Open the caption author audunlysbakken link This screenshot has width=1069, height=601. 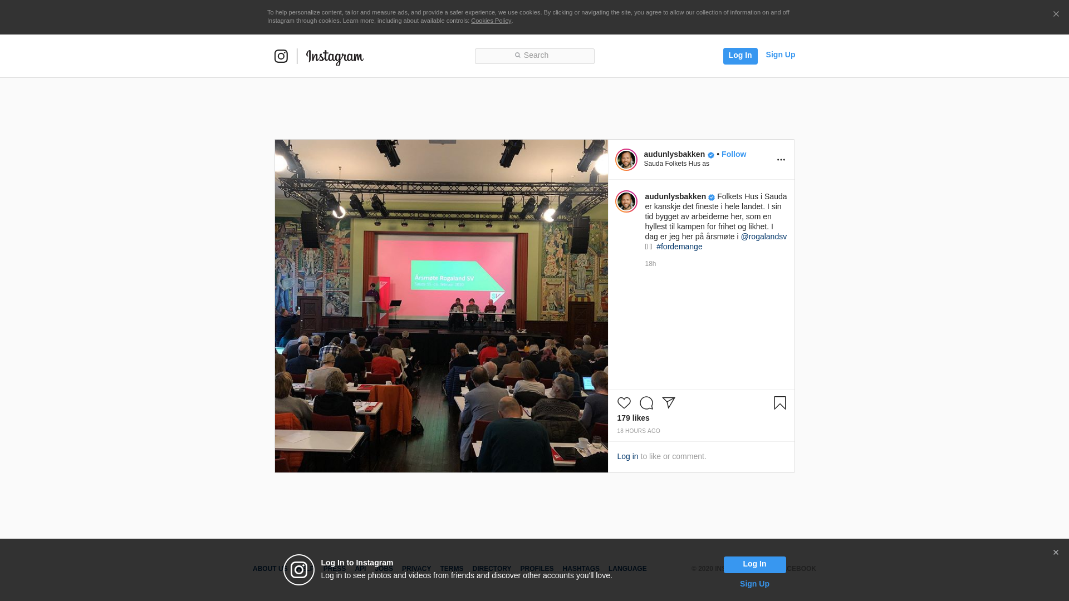point(675,196)
